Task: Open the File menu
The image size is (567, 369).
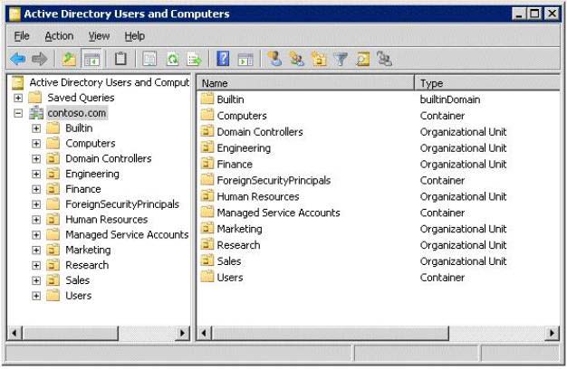Action: click(x=22, y=36)
